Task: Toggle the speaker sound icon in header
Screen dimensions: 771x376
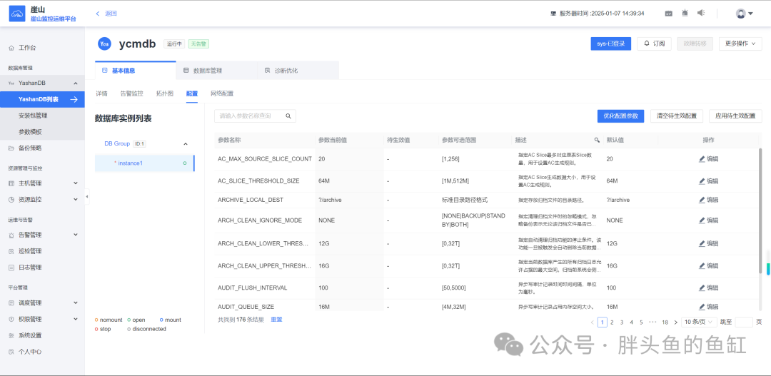Action: click(701, 14)
